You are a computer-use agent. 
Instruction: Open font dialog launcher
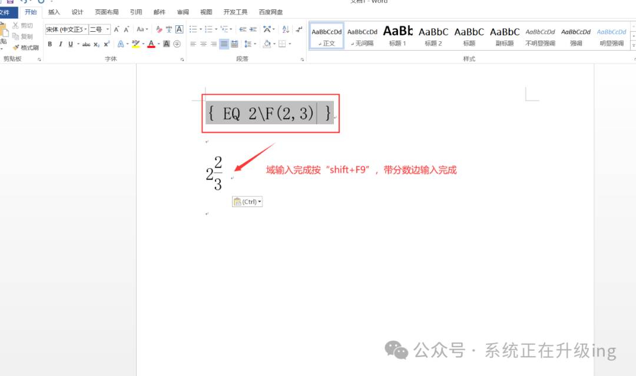(182, 59)
